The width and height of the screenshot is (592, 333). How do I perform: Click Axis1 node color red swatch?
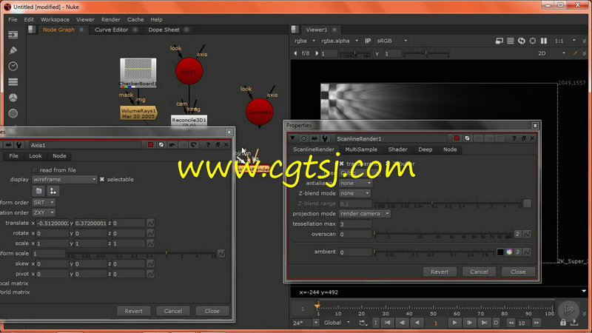(151, 144)
